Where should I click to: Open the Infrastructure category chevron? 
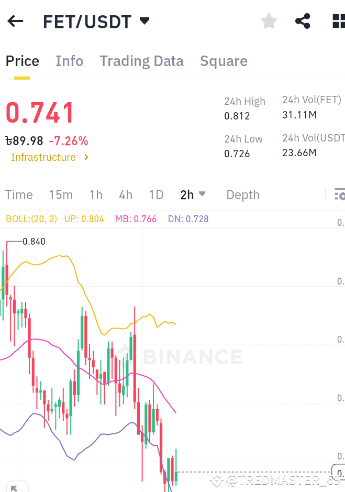(x=86, y=157)
